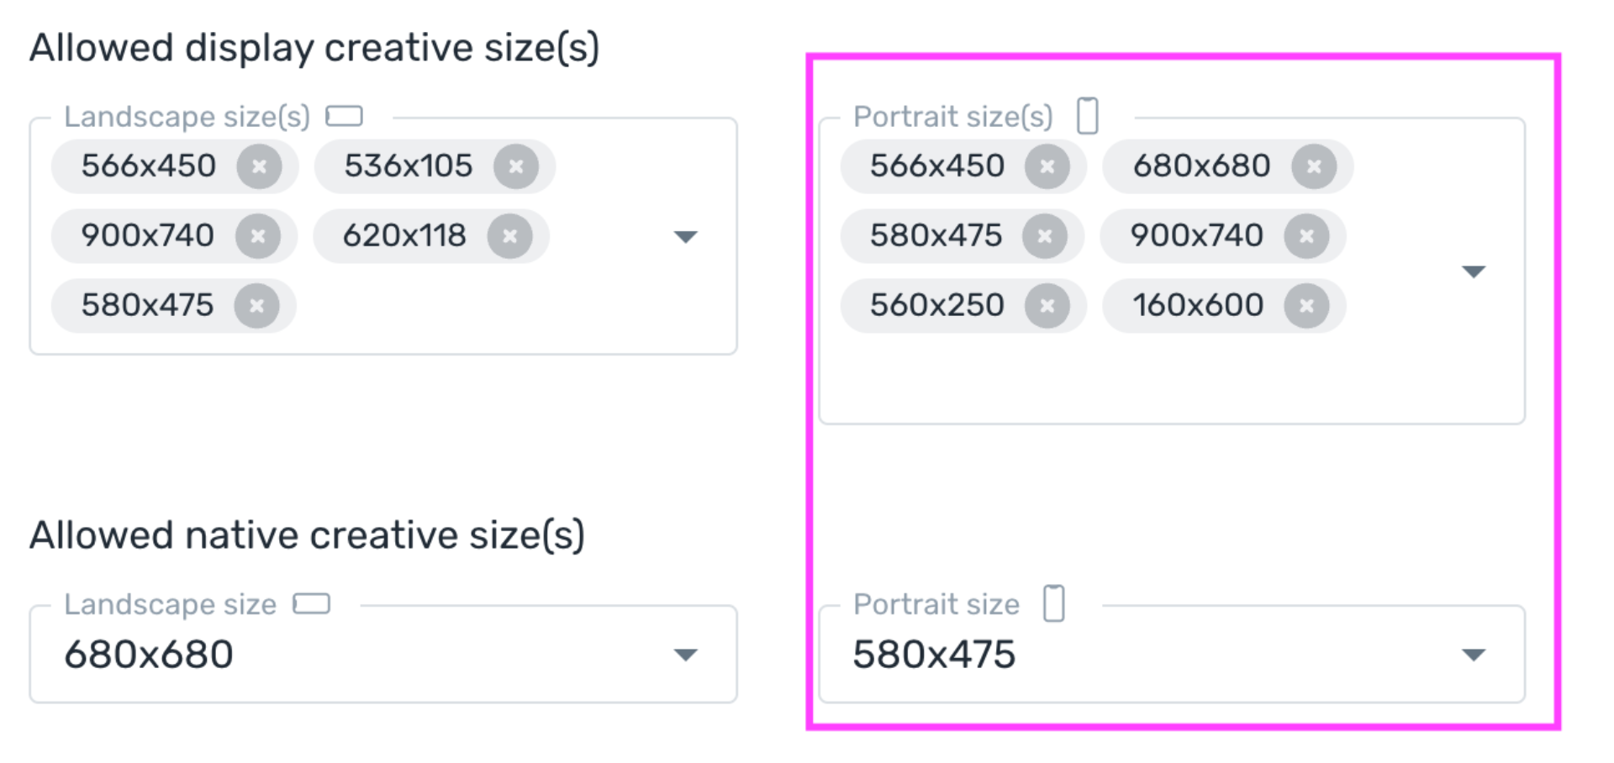Remove portrait size 160x600 chip
This screenshot has height=763, width=1614.
[1307, 306]
